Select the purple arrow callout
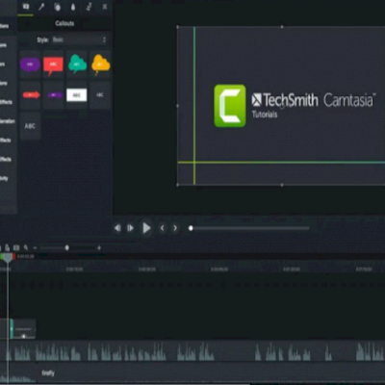Viewport: 385px width, 385px height. pos(54,95)
